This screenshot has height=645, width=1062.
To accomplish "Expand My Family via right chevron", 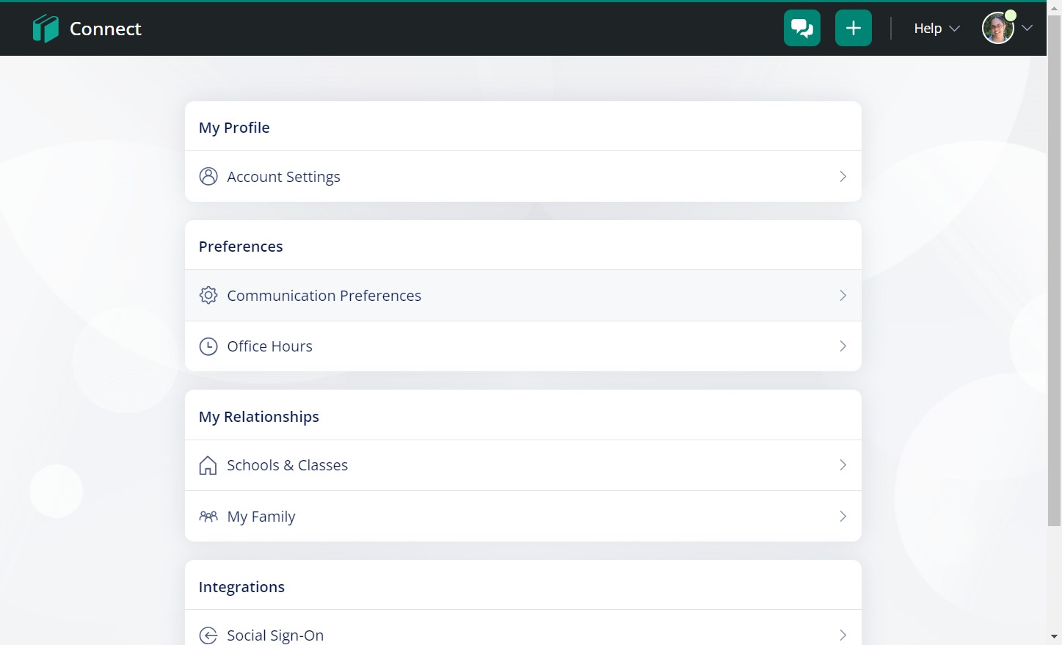I will pos(843,517).
